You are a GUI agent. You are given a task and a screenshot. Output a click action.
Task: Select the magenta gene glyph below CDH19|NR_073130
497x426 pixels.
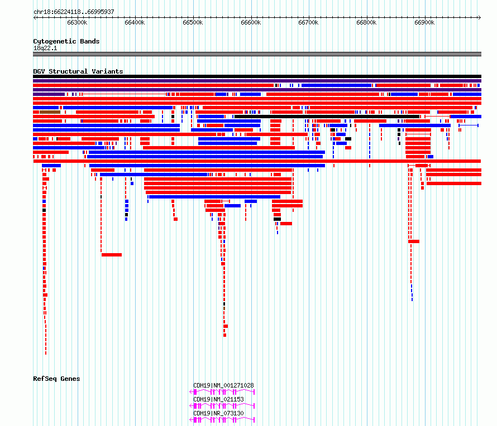coord(222,420)
